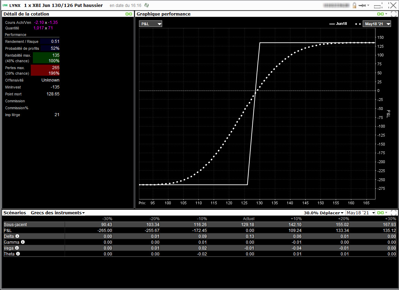Maximize the Scénarios panel
This screenshot has height=290, width=399.
393,213
